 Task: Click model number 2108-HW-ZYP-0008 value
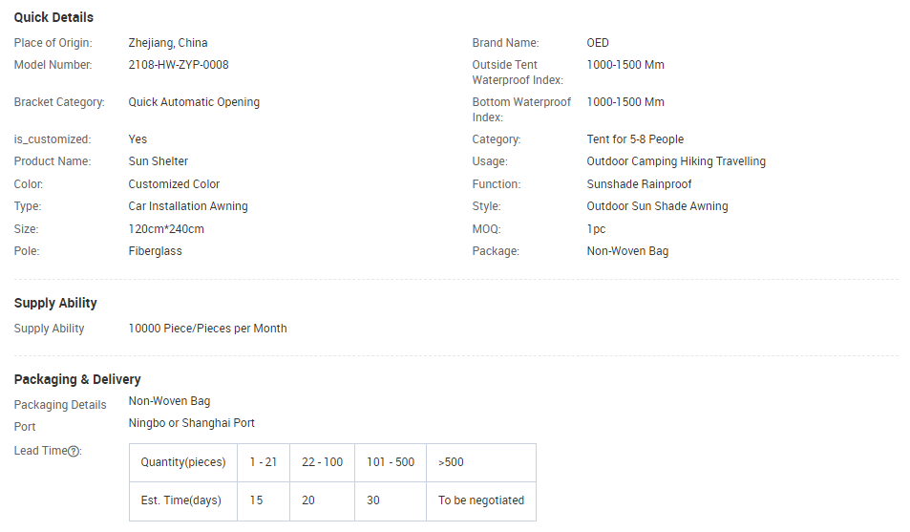179,65
